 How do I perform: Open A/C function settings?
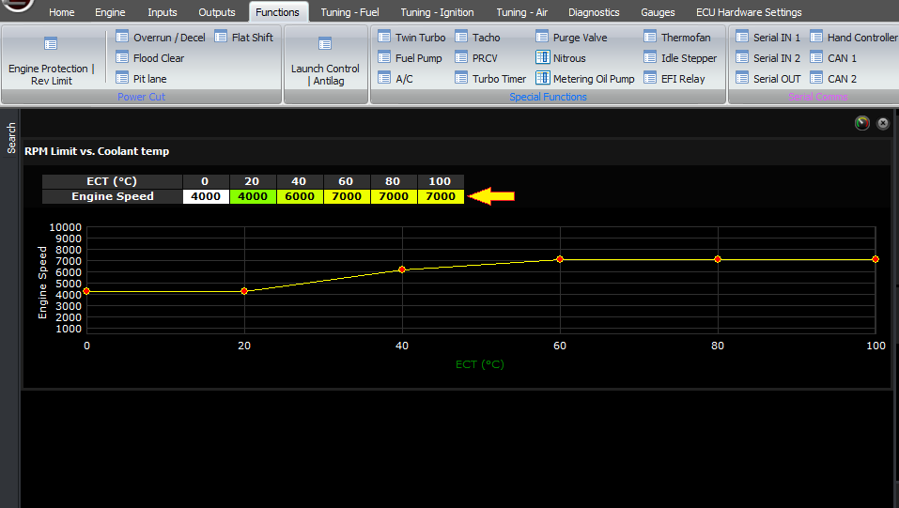pyautogui.click(x=395, y=79)
